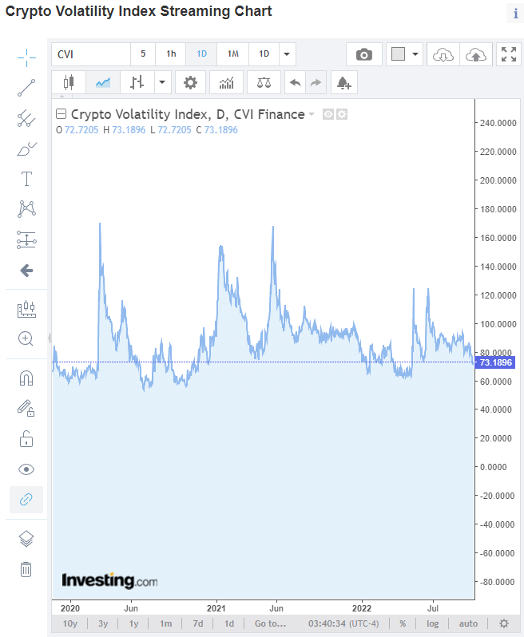Collapse the left toolbar side handle

[x=50, y=338]
